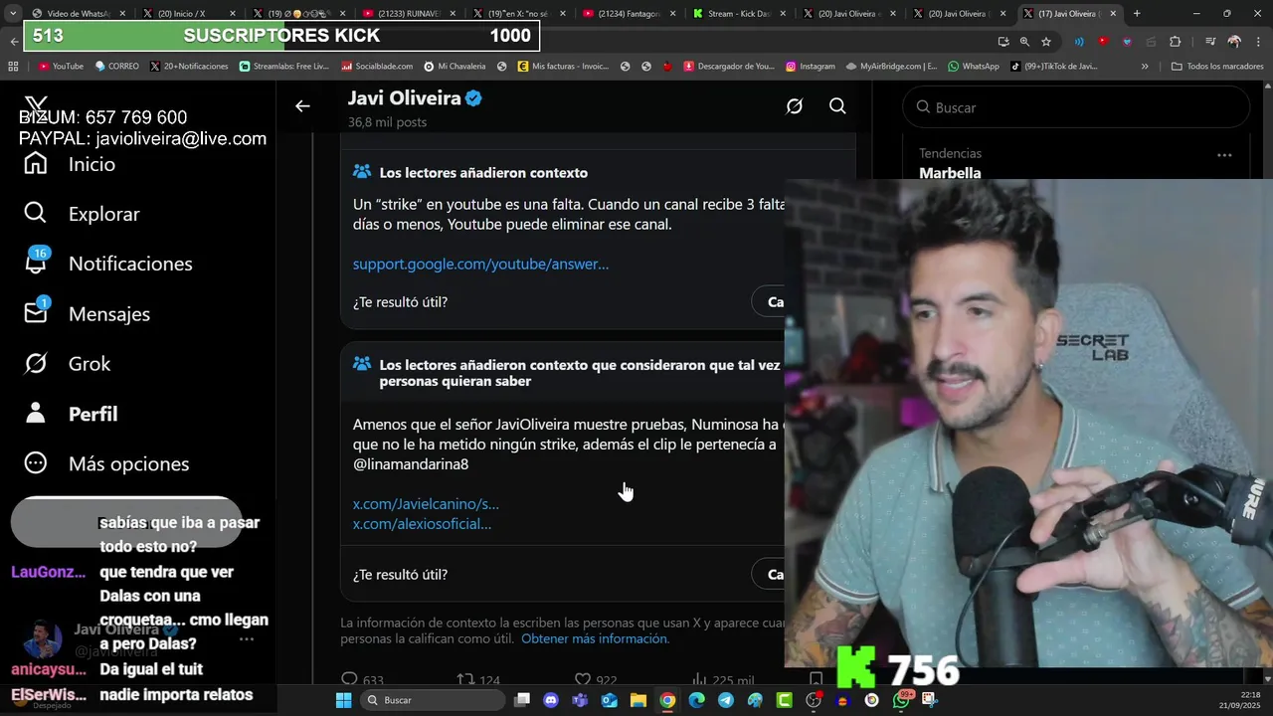This screenshot has width=1273, height=716.
Task: Click the reply icon showing 633
Action: click(x=349, y=680)
